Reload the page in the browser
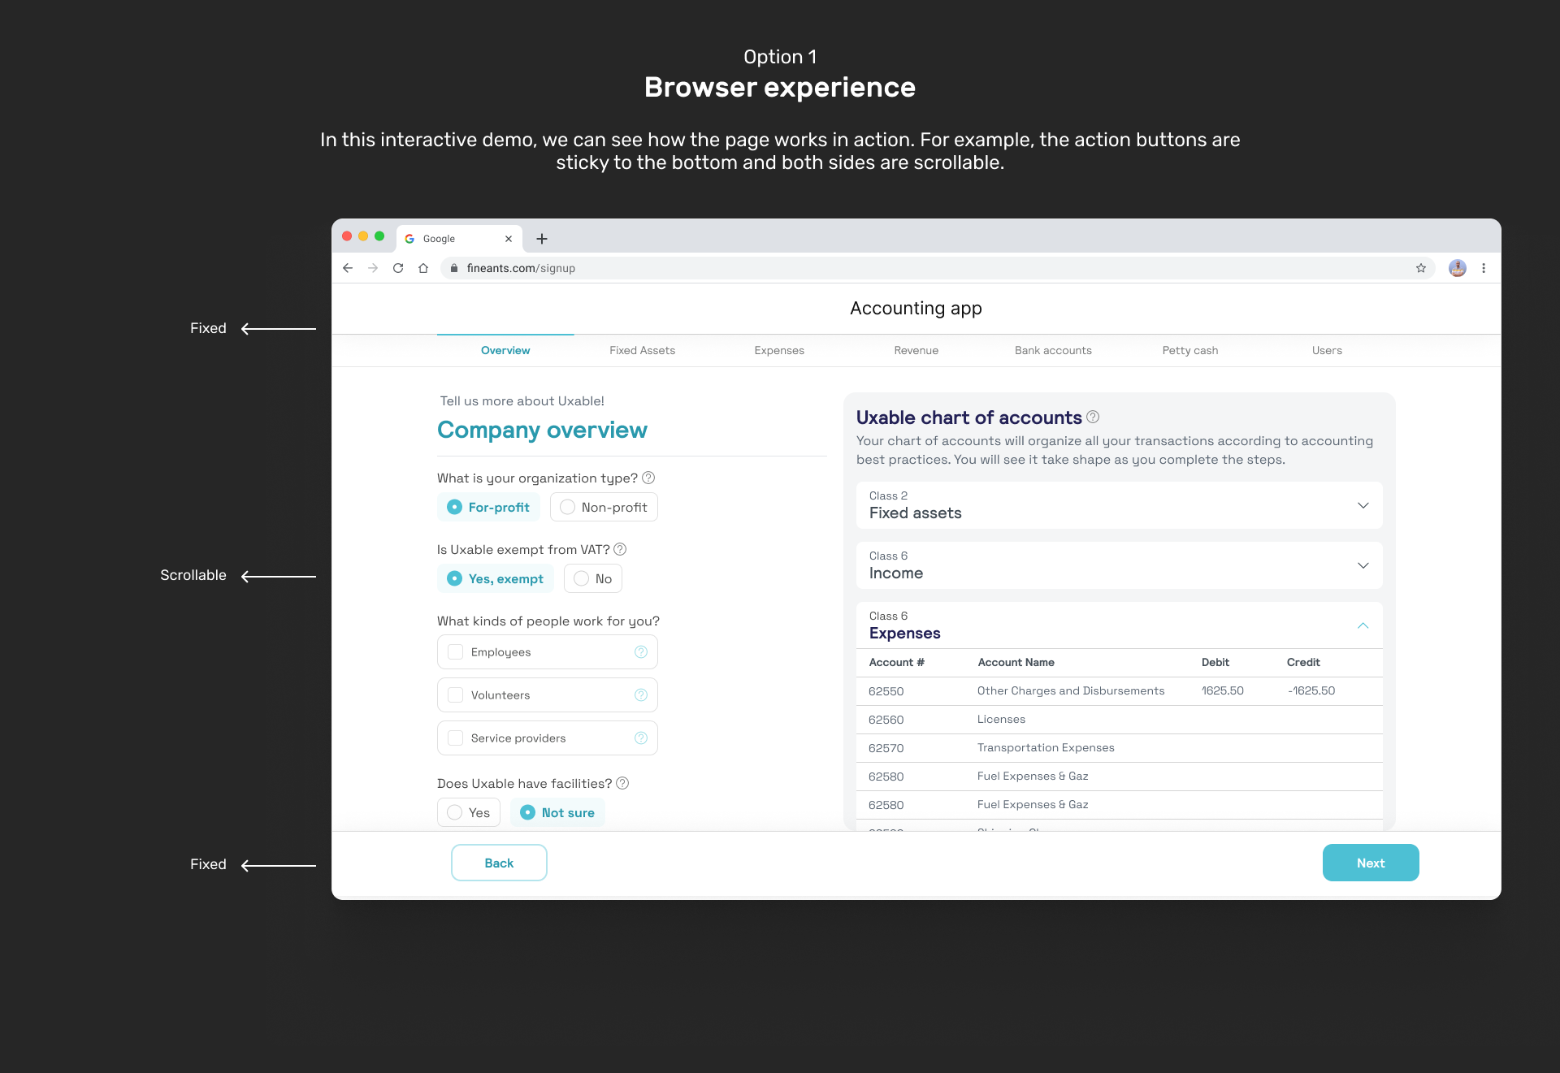Viewport: 1560px width, 1073px height. [x=398, y=268]
